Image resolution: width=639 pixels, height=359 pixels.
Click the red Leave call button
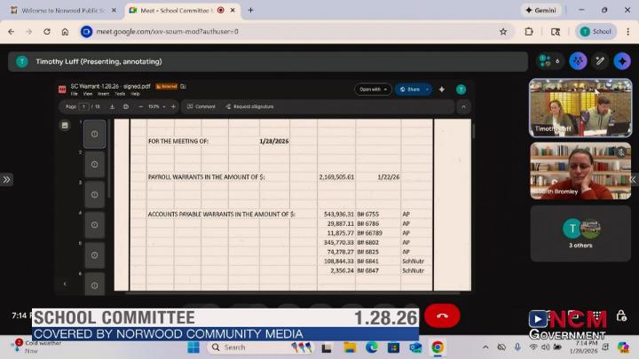pyautogui.click(x=442, y=316)
